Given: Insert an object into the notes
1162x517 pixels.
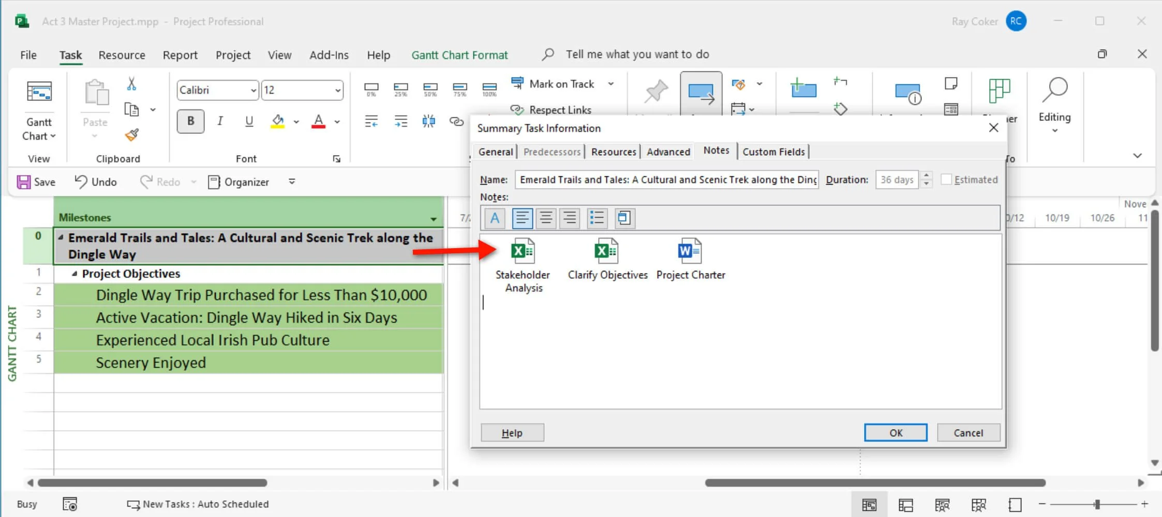Looking at the screenshot, I should [624, 218].
